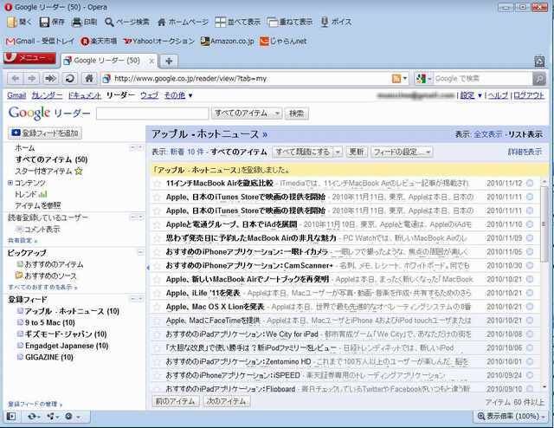
Task: Open the Opera メニュー button
Action: click(x=30, y=58)
